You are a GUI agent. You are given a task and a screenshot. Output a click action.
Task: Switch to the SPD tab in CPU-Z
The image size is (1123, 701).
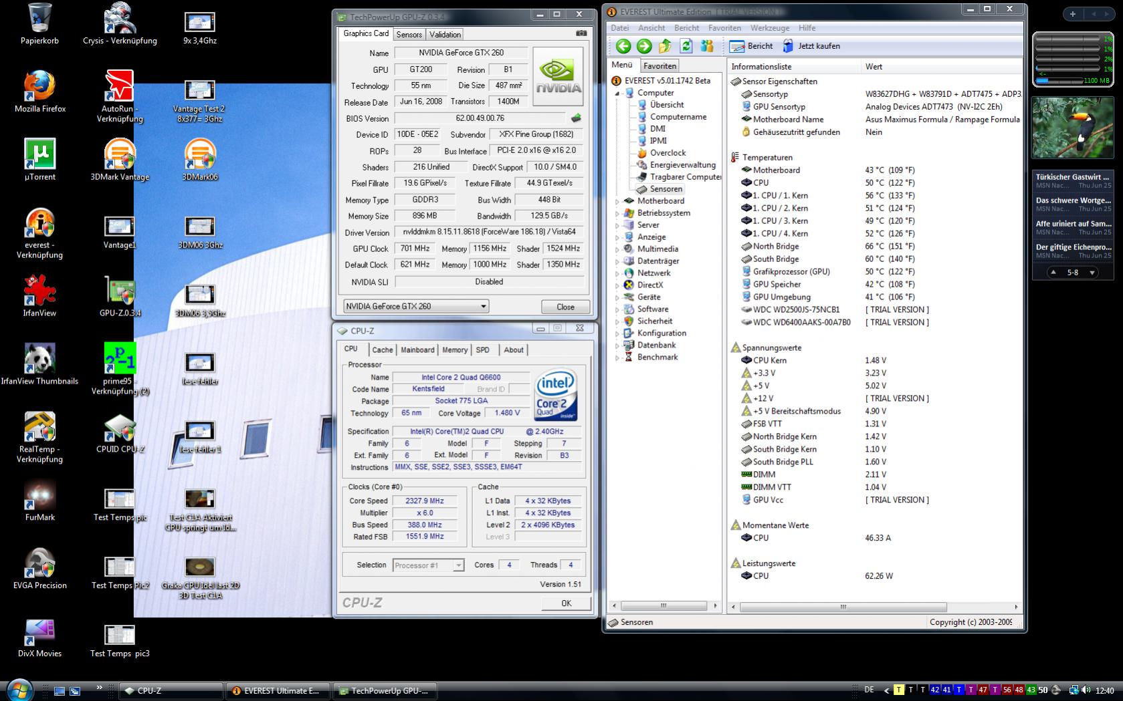click(x=482, y=350)
